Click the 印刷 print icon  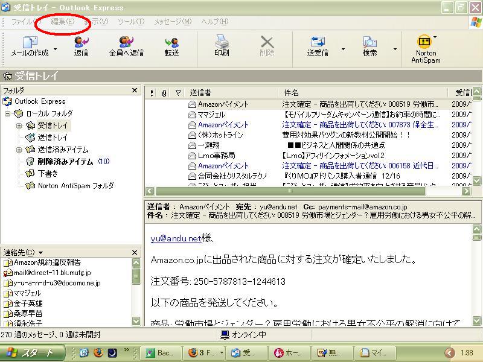click(222, 42)
